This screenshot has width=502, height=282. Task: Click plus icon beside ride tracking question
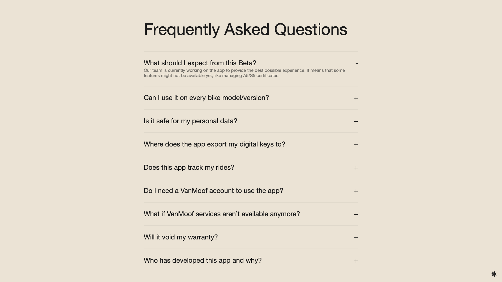356,168
